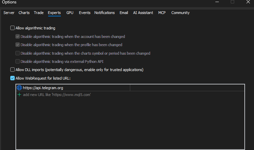This screenshot has width=254, height=150.
Task: Minimize the Options window
Action: [217, 2]
